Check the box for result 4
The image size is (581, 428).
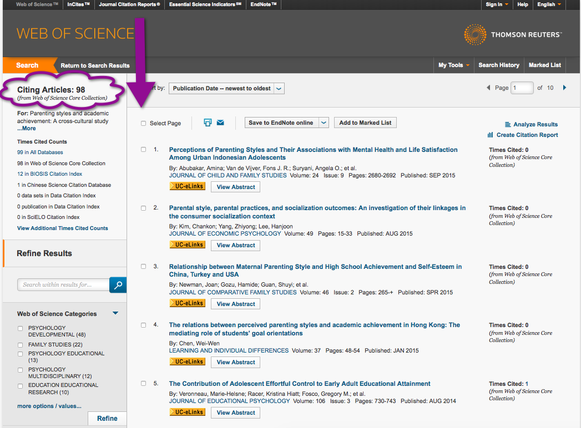(x=143, y=325)
